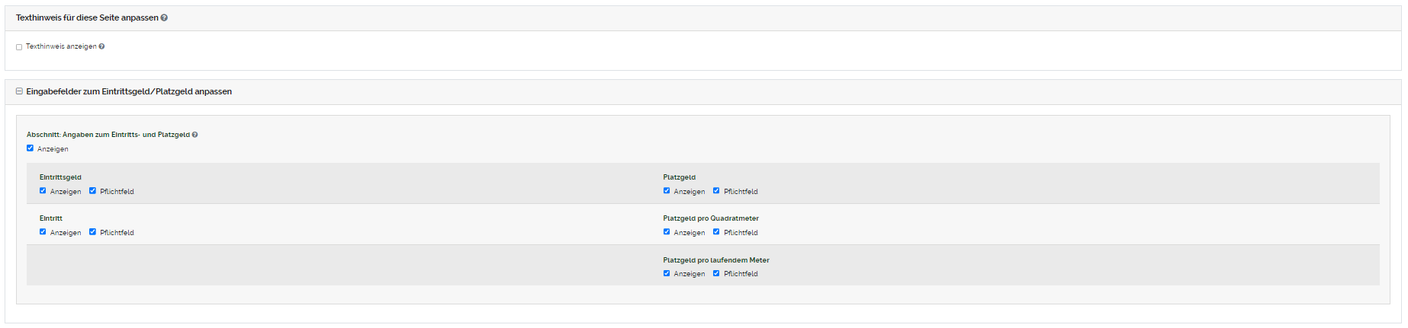The image size is (1408, 328).
Task: Click the 'Platzgeld pro laufendem Meter' field label
Action: (x=715, y=260)
